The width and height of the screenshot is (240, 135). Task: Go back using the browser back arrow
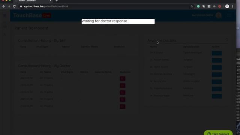coord(4,6)
